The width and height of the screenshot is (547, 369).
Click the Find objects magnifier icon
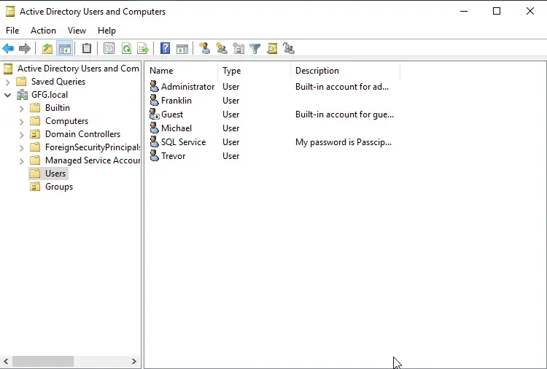point(272,48)
